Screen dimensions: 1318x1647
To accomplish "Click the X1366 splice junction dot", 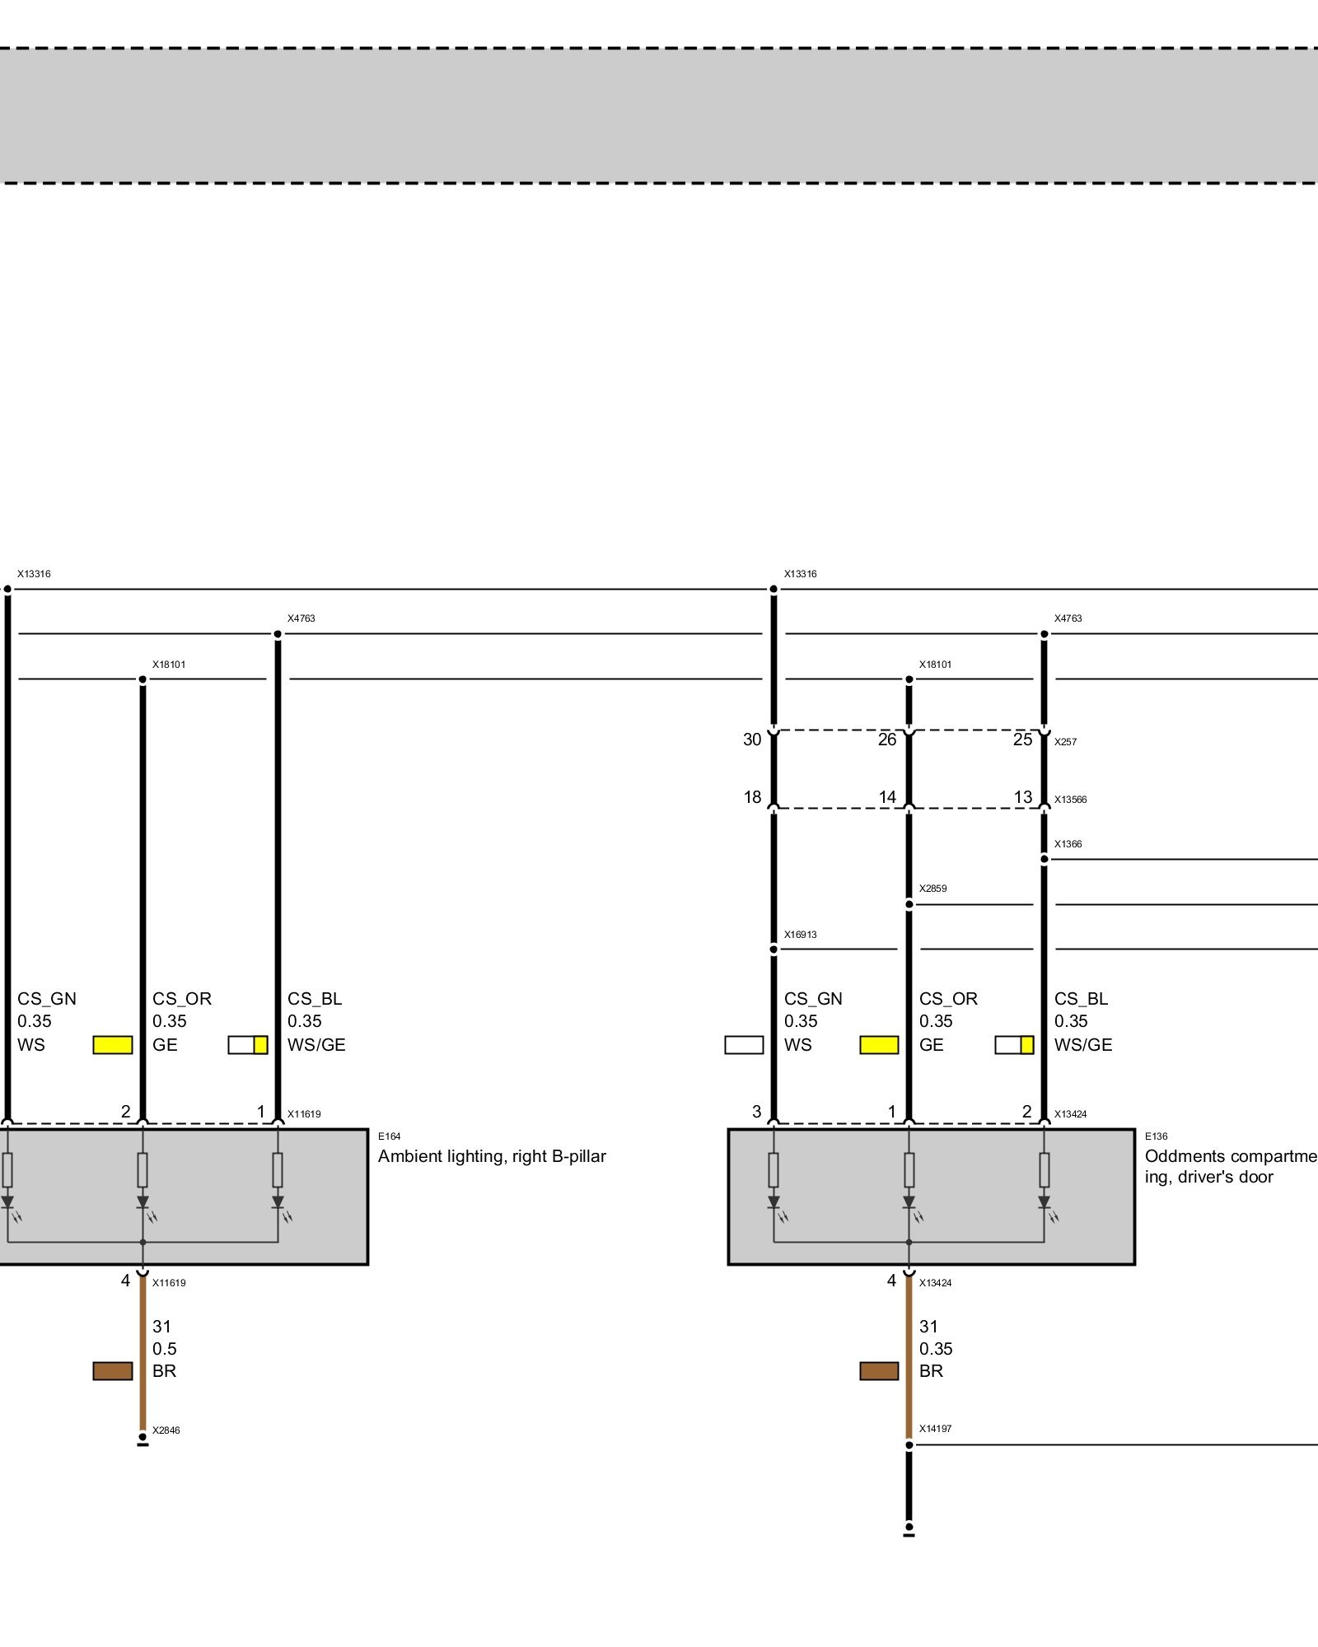I will pos(1044,859).
